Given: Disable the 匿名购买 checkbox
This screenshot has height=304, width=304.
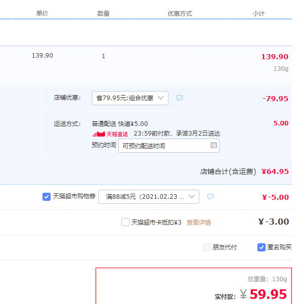Looking at the screenshot, I should coord(262,247).
